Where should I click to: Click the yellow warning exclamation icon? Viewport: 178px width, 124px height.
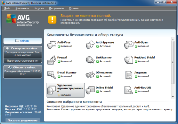(x=52, y=20)
